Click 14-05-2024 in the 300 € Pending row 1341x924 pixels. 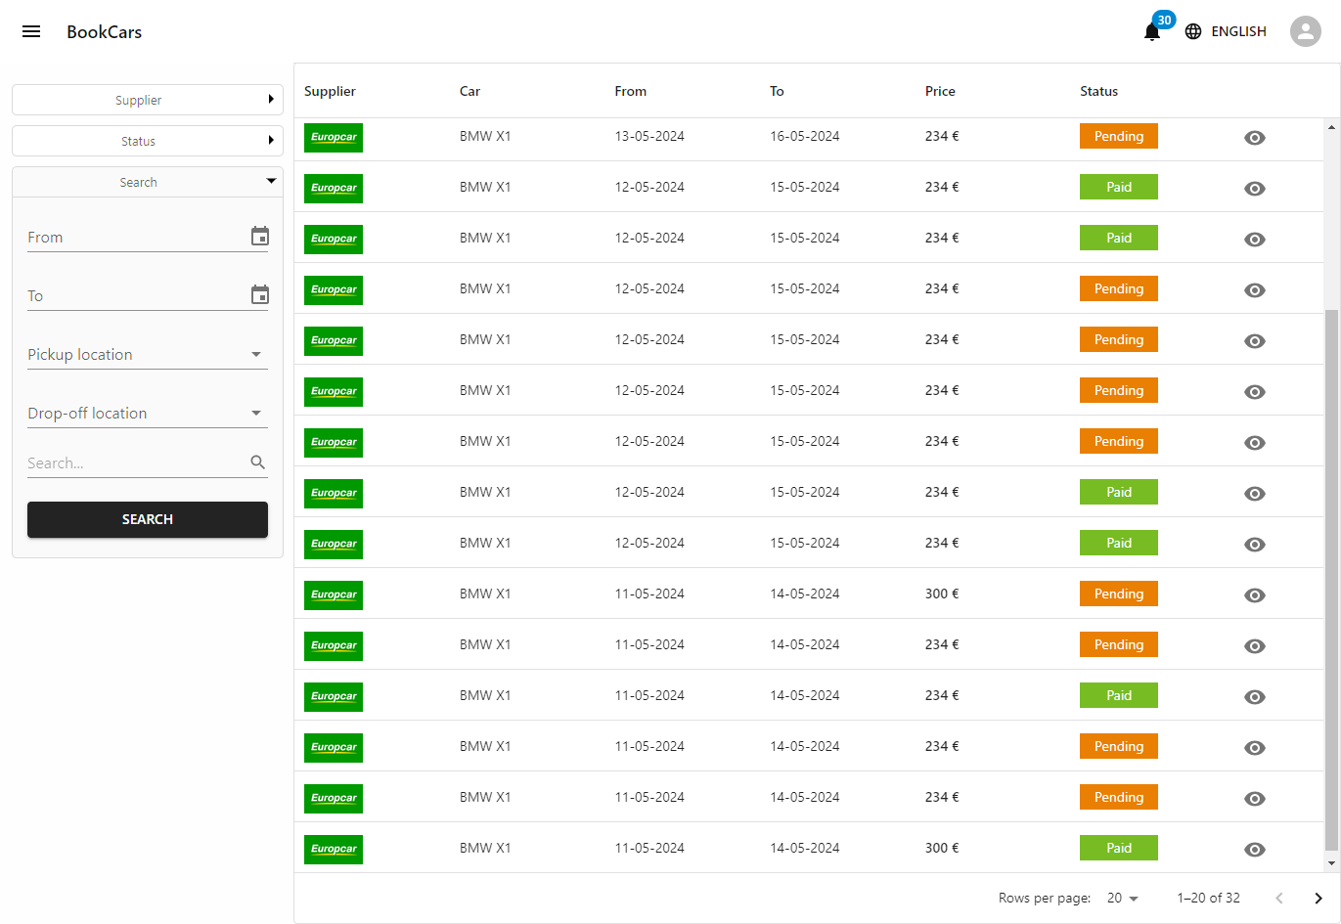tap(804, 594)
